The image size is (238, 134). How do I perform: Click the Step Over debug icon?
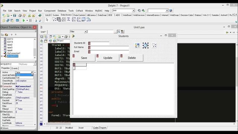(x=40, y=20)
